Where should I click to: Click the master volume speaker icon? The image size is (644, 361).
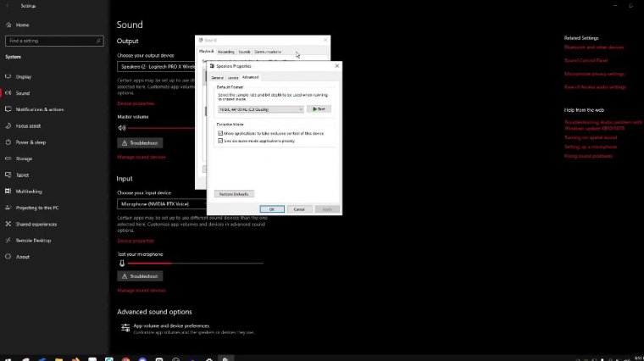pyautogui.click(x=121, y=128)
